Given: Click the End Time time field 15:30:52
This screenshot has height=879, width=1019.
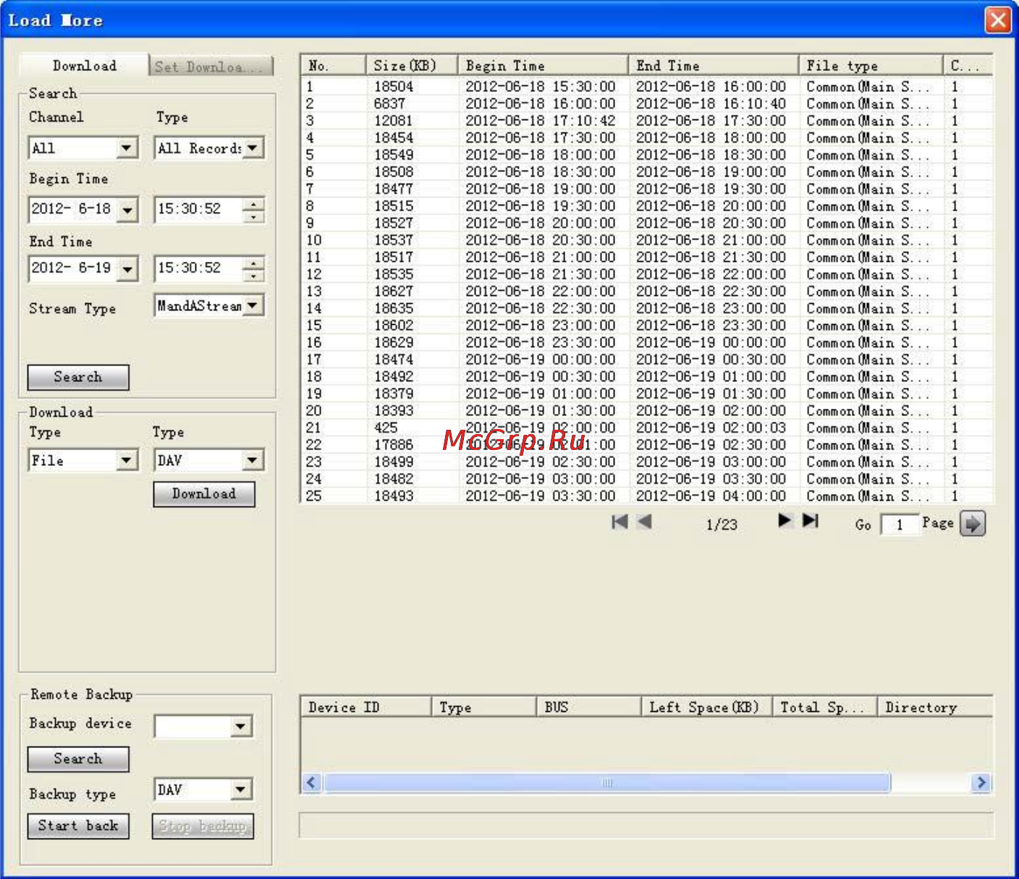Looking at the screenshot, I should click(x=198, y=269).
